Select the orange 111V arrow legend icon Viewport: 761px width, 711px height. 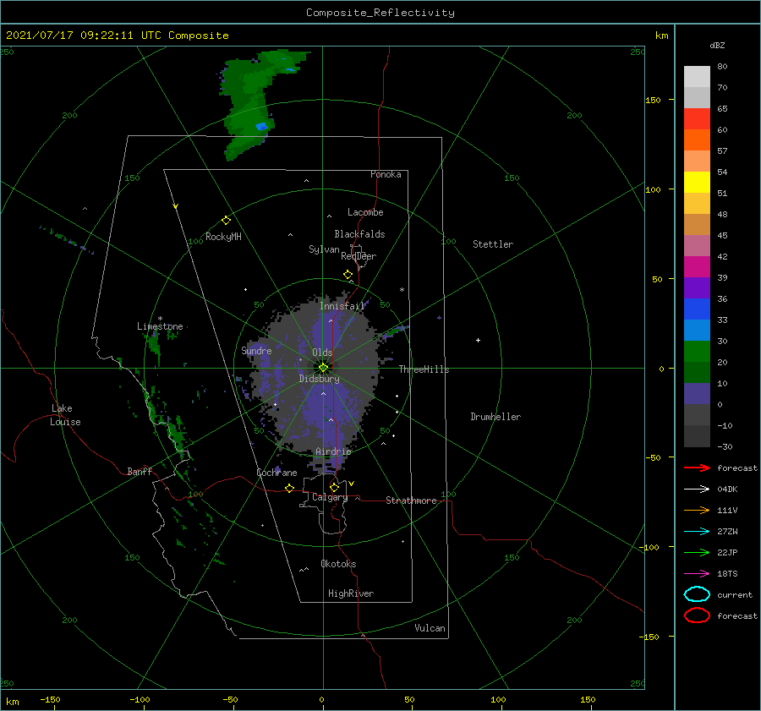[x=697, y=510]
